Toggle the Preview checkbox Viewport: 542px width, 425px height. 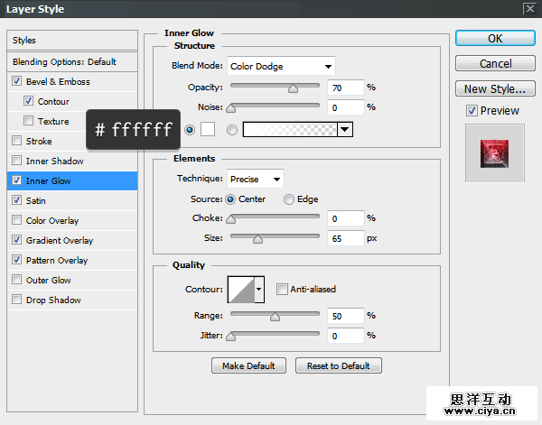[x=472, y=111]
